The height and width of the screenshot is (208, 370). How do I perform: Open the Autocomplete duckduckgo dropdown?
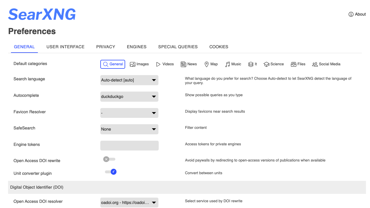coord(129,96)
